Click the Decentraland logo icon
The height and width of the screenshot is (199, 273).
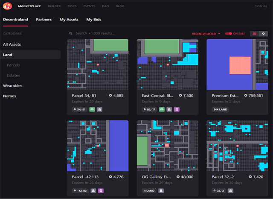(7, 6)
